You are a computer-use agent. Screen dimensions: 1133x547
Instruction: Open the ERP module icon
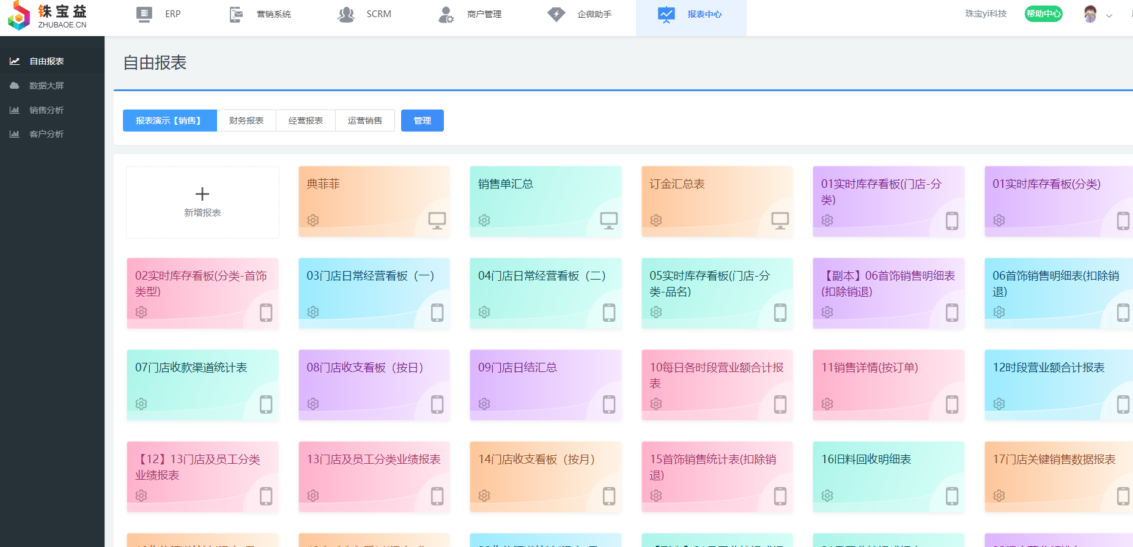[x=144, y=14]
